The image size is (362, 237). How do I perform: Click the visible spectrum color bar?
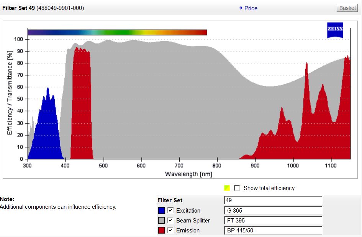tap(117, 32)
